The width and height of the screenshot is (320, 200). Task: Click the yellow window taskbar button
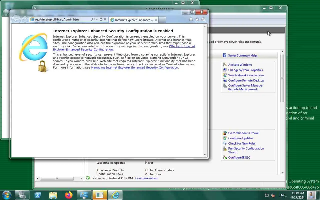click(99, 195)
